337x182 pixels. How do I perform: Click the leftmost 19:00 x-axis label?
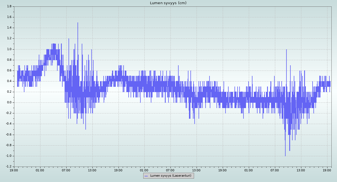click(14, 170)
